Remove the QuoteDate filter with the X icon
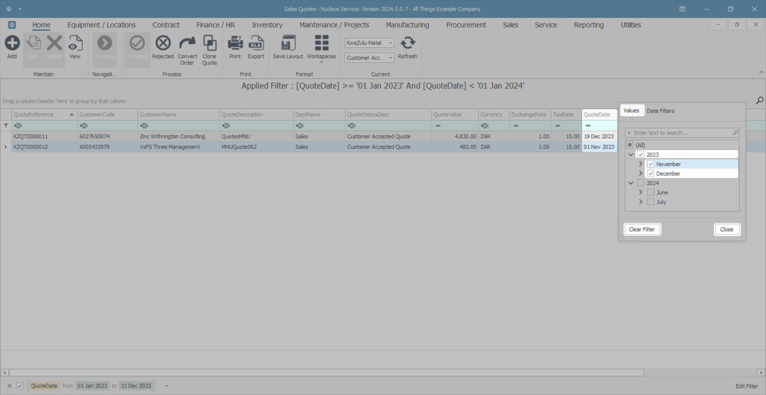The image size is (766, 395). point(10,386)
